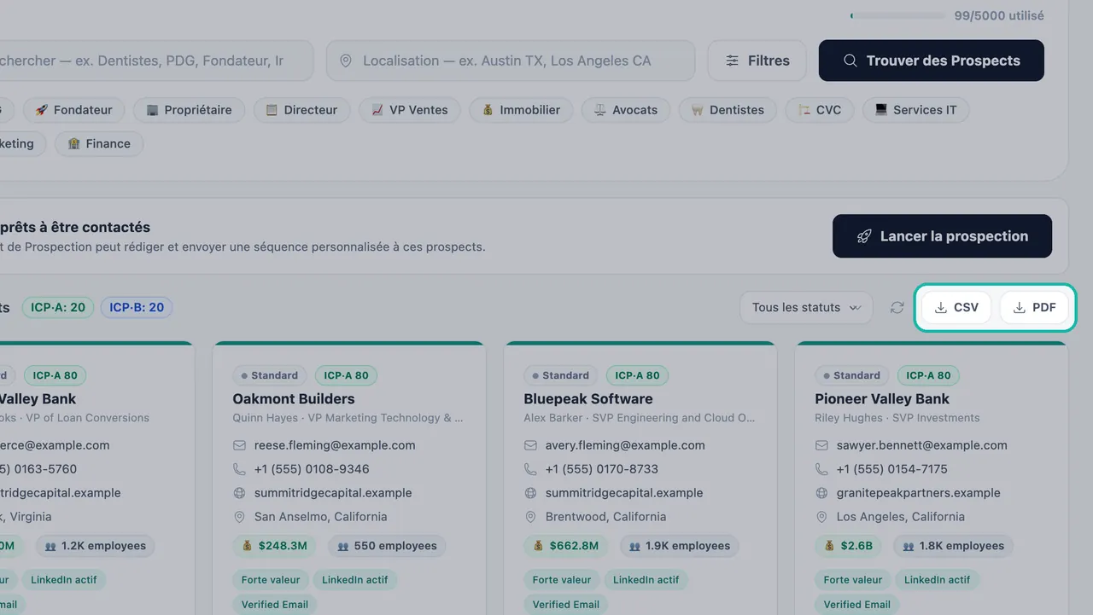Select the pin icon beside San Anselmo, California
Viewport: 1093px width, 615px height.
pyautogui.click(x=239, y=517)
